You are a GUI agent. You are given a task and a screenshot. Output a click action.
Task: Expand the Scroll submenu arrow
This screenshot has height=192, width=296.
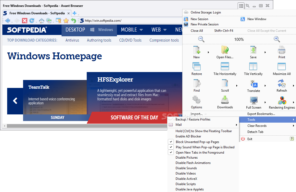click(237, 86)
